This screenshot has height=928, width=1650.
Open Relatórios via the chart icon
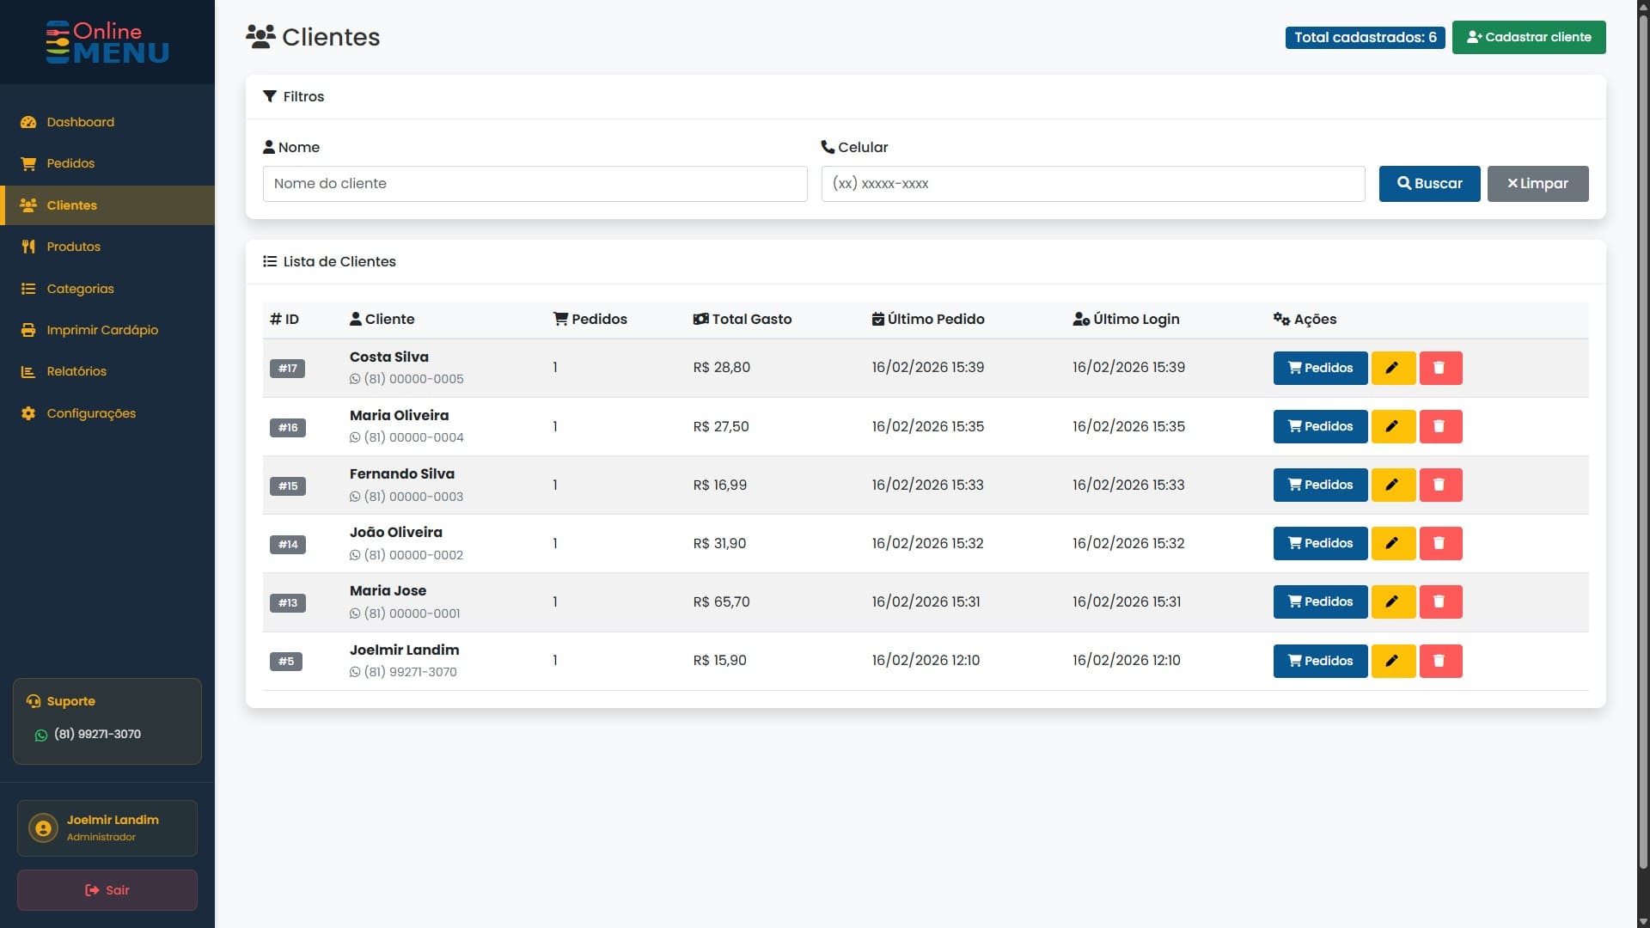(x=28, y=371)
